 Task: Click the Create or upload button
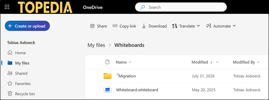(x=27, y=26)
